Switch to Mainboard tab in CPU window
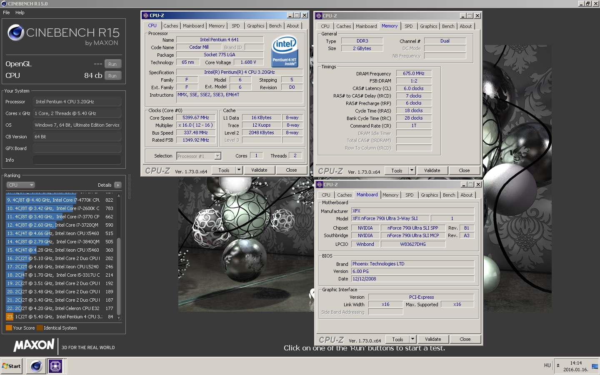The image size is (600, 375). [x=193, y=26]
